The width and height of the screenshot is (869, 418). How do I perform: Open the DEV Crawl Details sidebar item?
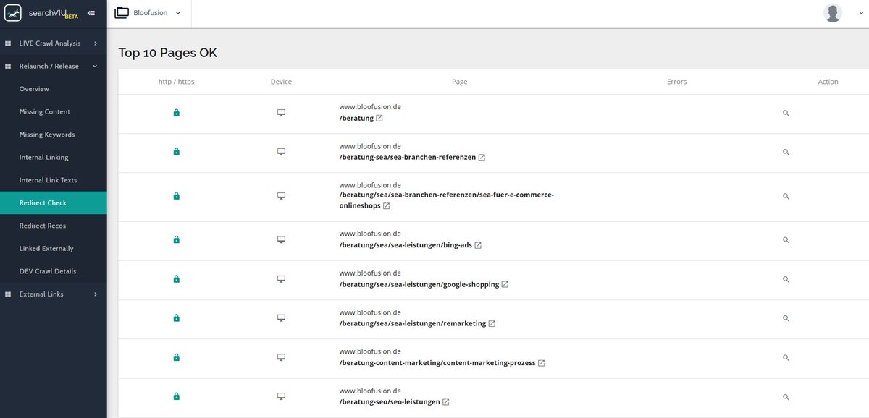(x=54, y=271)
